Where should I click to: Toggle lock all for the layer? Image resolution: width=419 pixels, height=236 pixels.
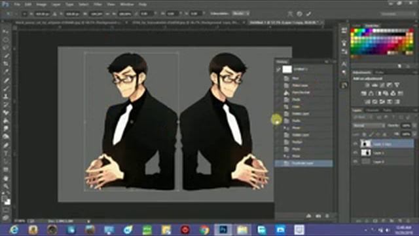click(385, 134)
